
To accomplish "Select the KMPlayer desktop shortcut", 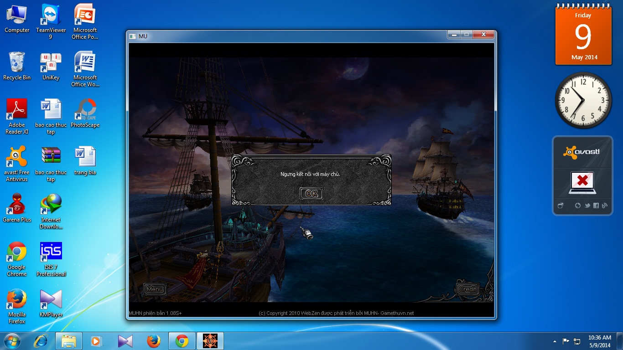I will [51, 303].
